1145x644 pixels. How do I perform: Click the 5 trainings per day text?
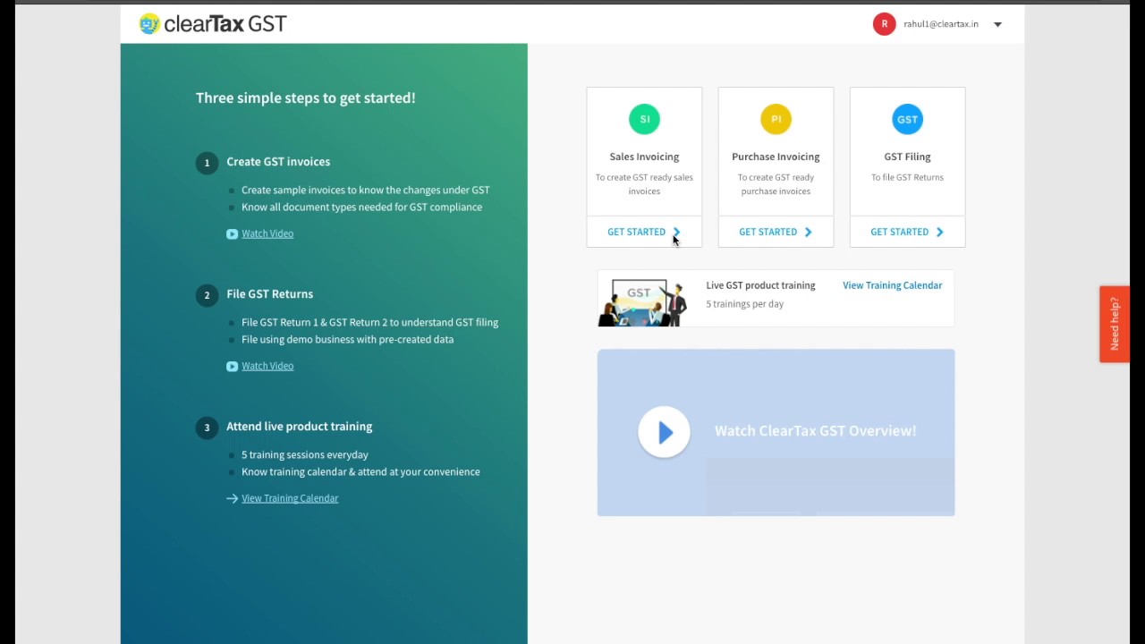744,304
